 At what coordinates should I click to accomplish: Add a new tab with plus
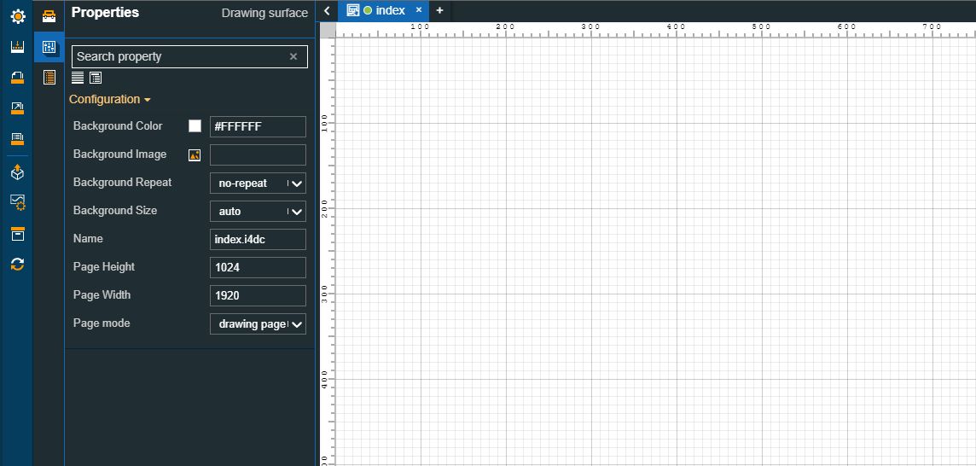click(x=439, y=10)
